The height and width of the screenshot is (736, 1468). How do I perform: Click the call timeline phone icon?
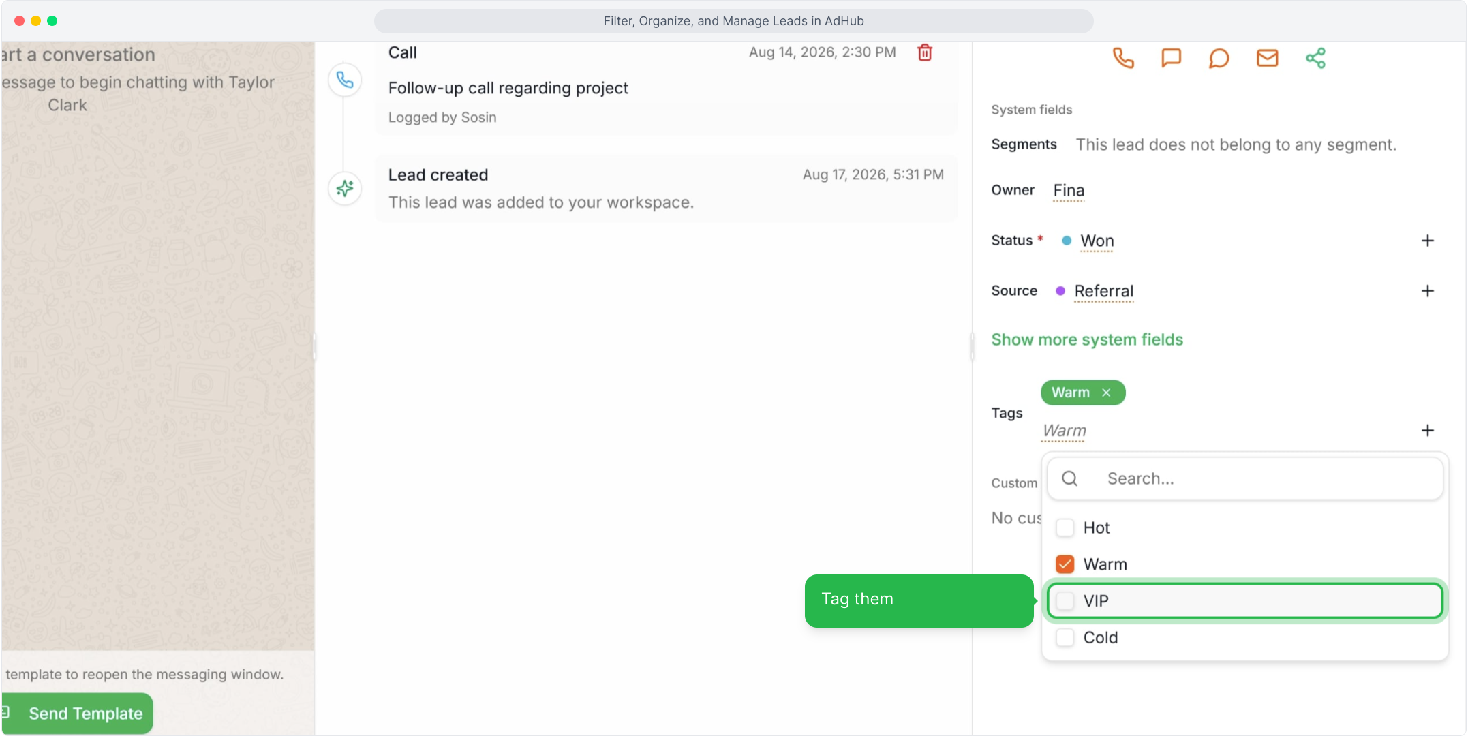coord(345,80)
